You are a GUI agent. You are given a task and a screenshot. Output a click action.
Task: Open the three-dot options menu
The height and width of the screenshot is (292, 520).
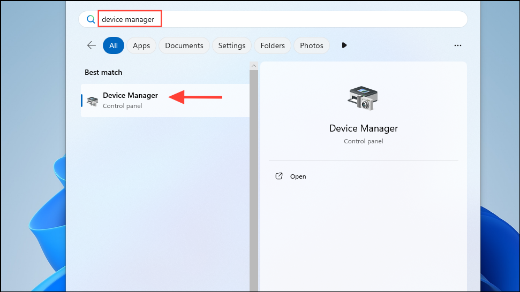(458, 45)
